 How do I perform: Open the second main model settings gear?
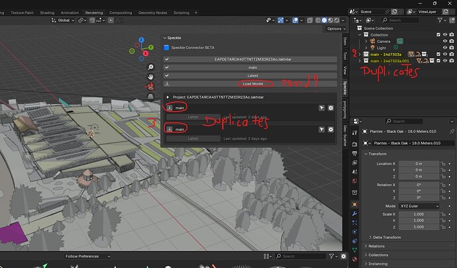coord(330,129)
